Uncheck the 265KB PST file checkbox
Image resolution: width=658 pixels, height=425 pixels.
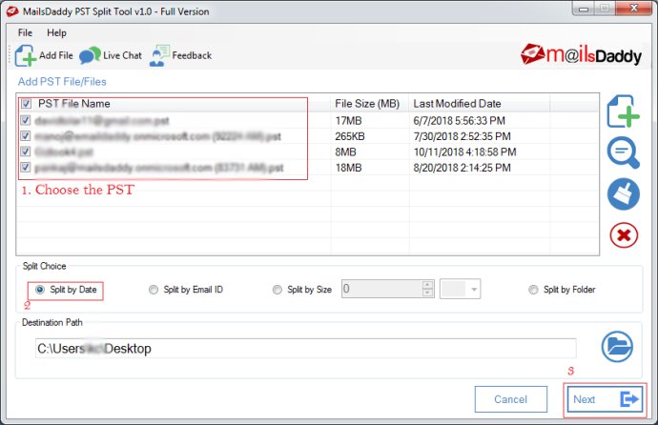25,136
